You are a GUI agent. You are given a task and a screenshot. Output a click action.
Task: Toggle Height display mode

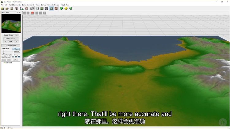(6, 35)
